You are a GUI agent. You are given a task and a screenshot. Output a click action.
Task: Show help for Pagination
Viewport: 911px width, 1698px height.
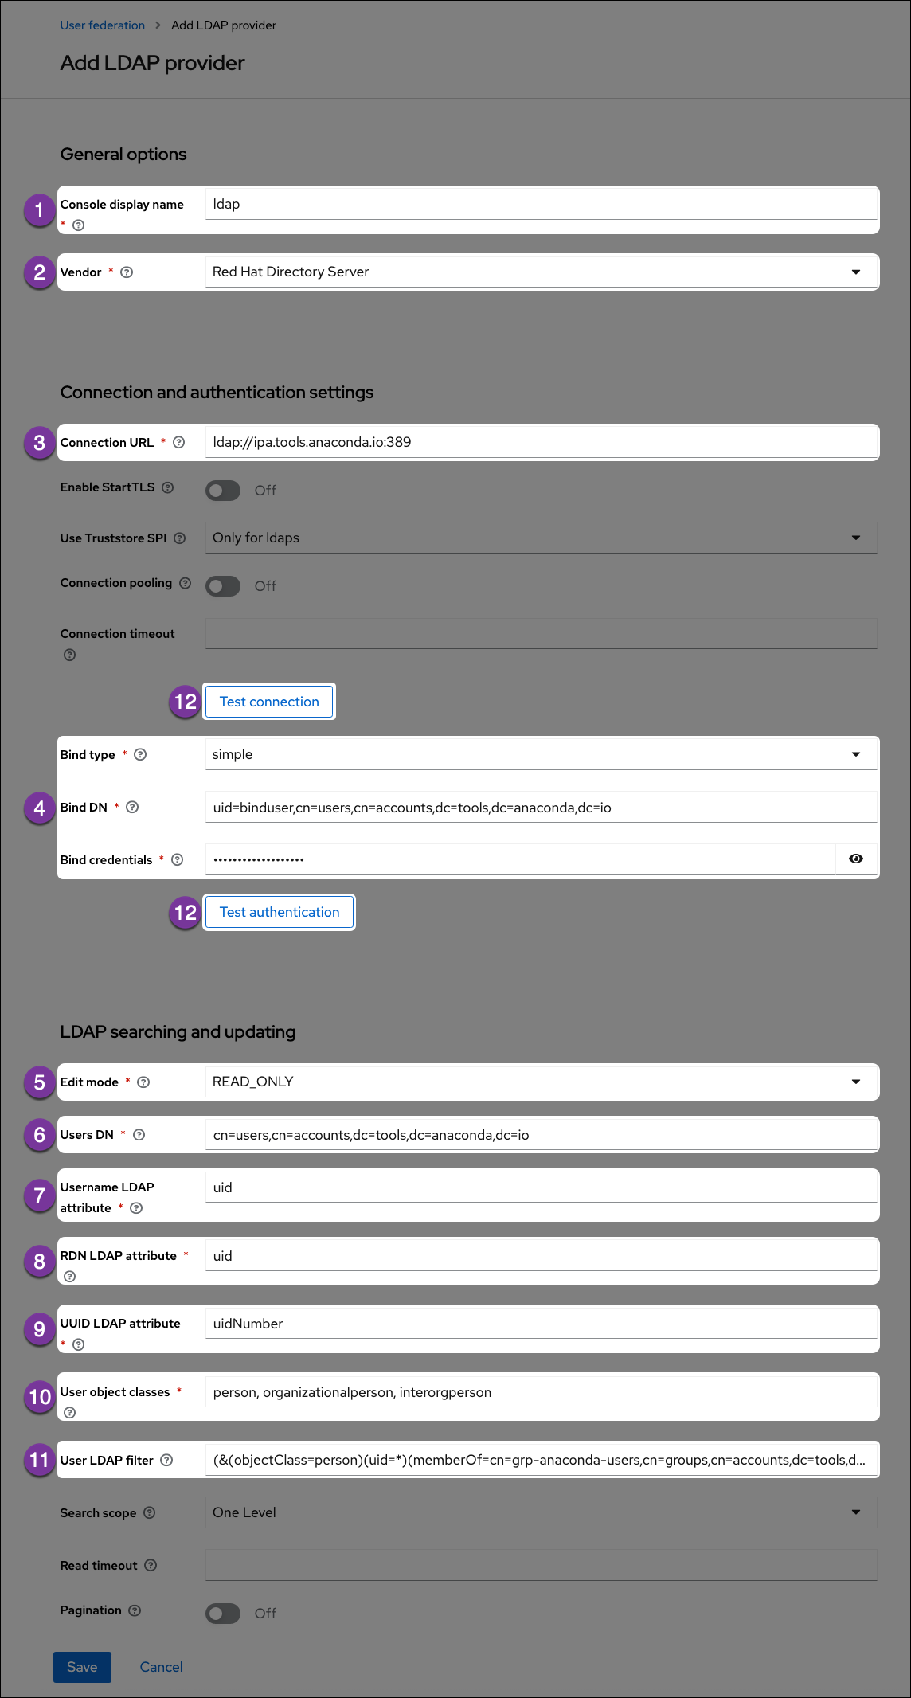pos(135,1610)
